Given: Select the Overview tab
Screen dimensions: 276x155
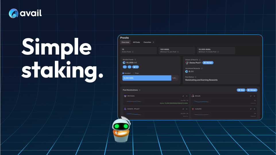Looking at the screenshot, I should [125, 42].
